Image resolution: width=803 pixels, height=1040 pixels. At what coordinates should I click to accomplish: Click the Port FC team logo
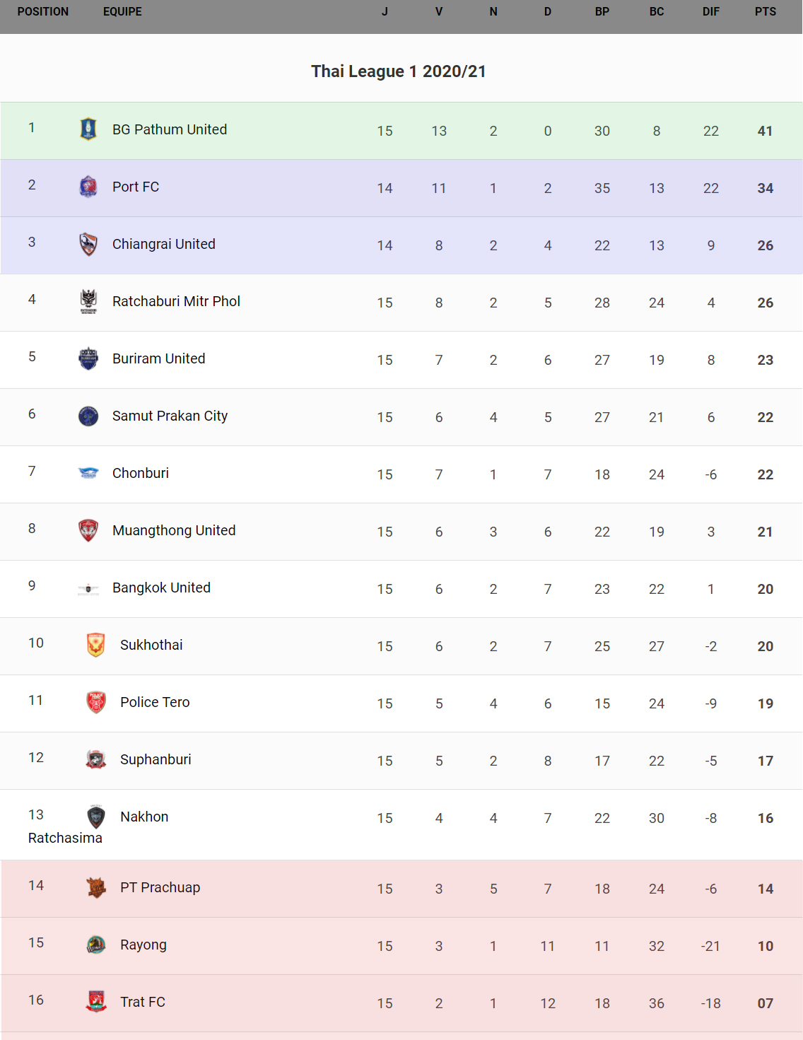[x=88, y=187]
